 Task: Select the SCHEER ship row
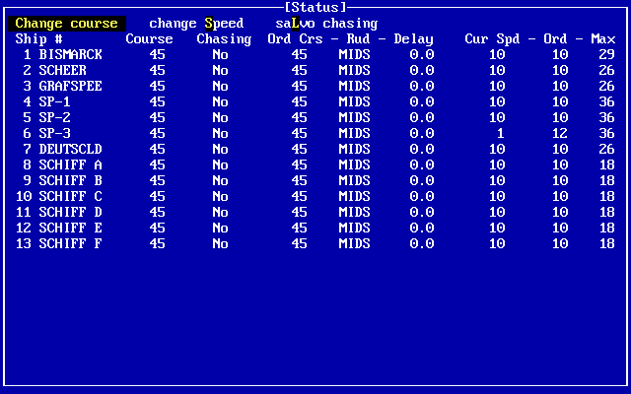(315, 70)
